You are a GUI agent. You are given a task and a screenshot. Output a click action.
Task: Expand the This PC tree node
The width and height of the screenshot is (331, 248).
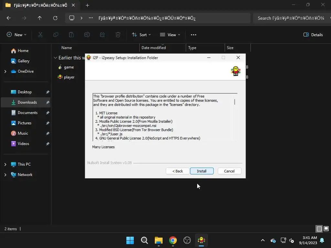tap(5, 164)
